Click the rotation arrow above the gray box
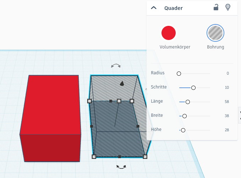 point(116,66)
